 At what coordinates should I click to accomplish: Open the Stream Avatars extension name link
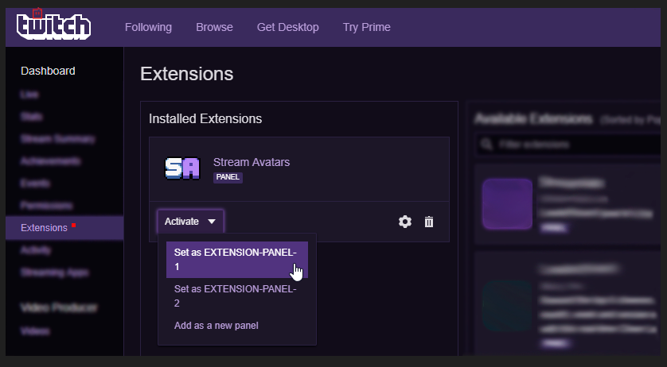coord(252,162)
